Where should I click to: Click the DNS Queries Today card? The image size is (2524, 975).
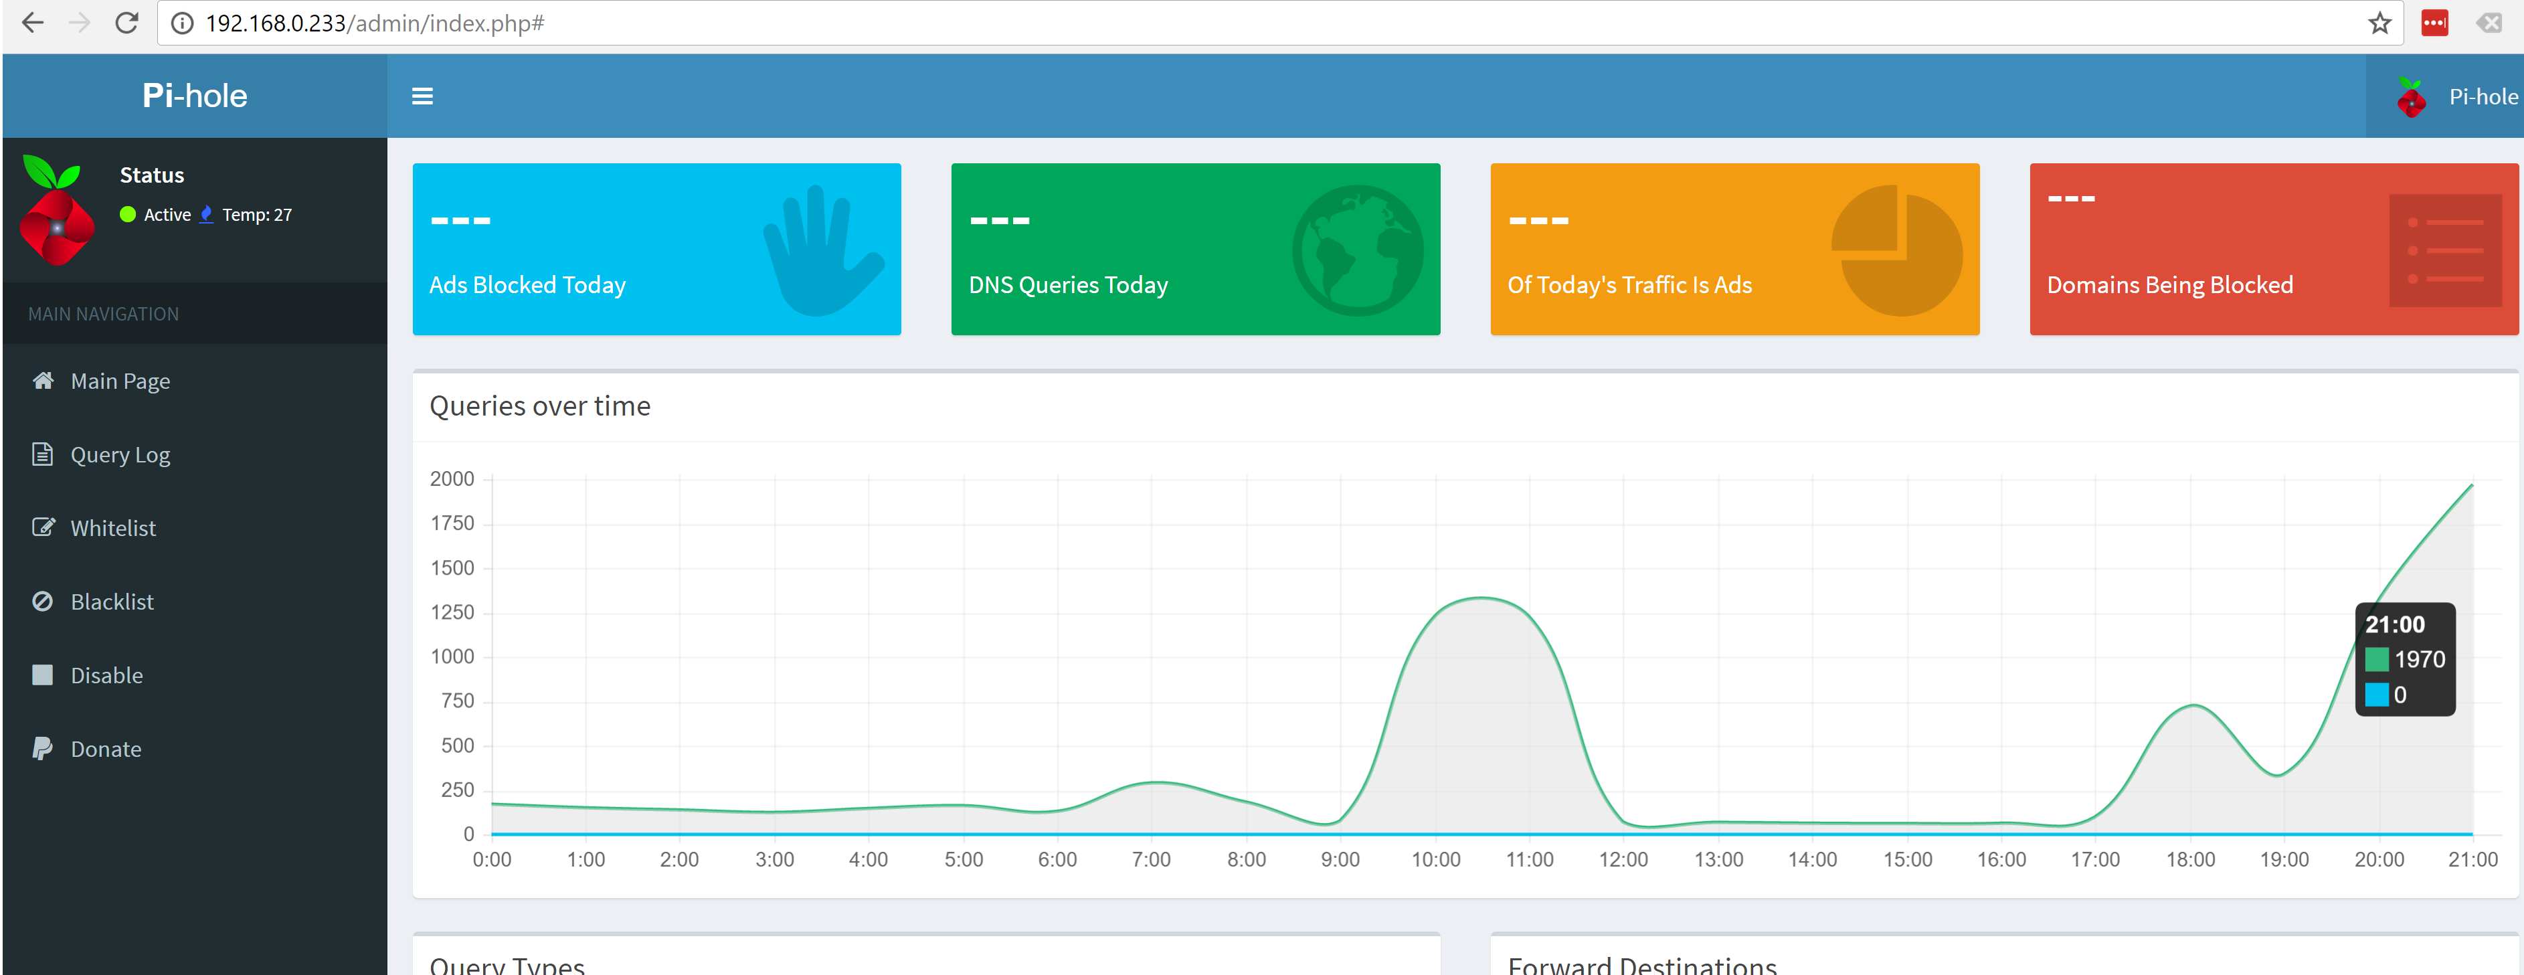pyautogui.click(x=1195, y=249)
